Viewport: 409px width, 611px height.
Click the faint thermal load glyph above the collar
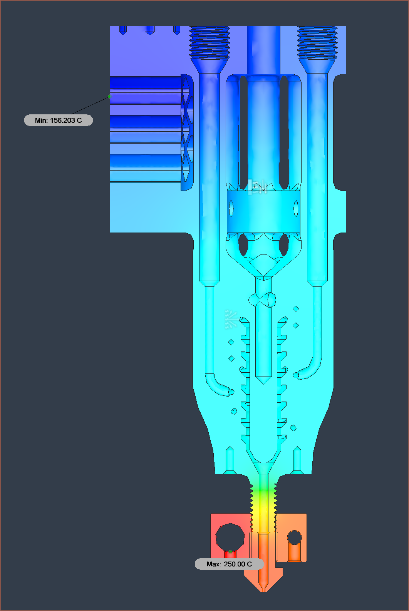point(258,187)
